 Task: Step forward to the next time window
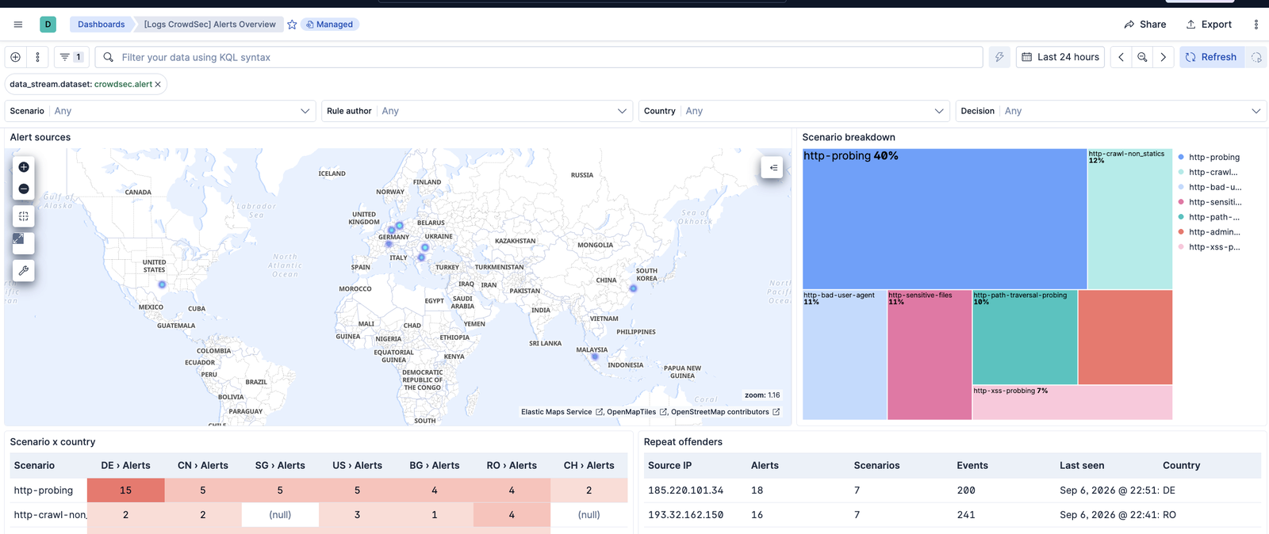[x=1163, y=57]
